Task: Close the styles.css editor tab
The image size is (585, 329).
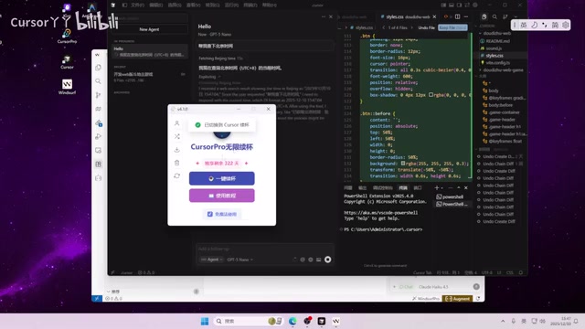Action: click(434, 16)
